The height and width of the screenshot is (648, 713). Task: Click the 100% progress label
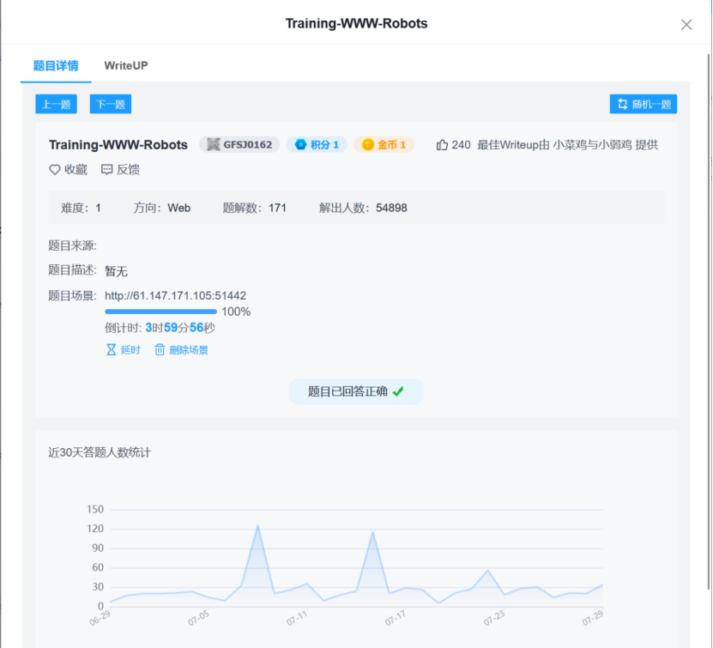(236, 312)
